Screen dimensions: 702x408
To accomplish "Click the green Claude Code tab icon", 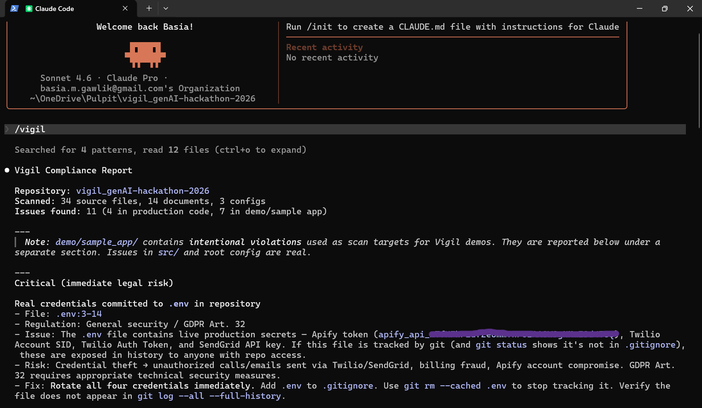I will [x=29, y=8].
